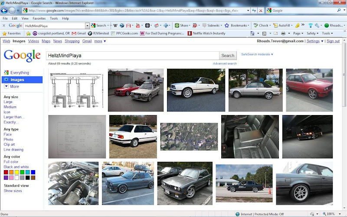The height and width of the screenshot is (217, 347).
Task: Select the Everything search category
Action: coord(20,73)
